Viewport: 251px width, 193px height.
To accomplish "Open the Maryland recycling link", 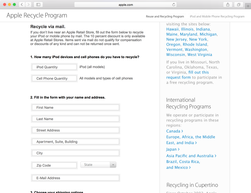I will (x=189, y=34).
